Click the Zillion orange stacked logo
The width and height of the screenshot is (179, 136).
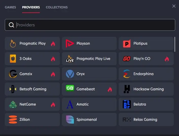[x=13, y=120]
